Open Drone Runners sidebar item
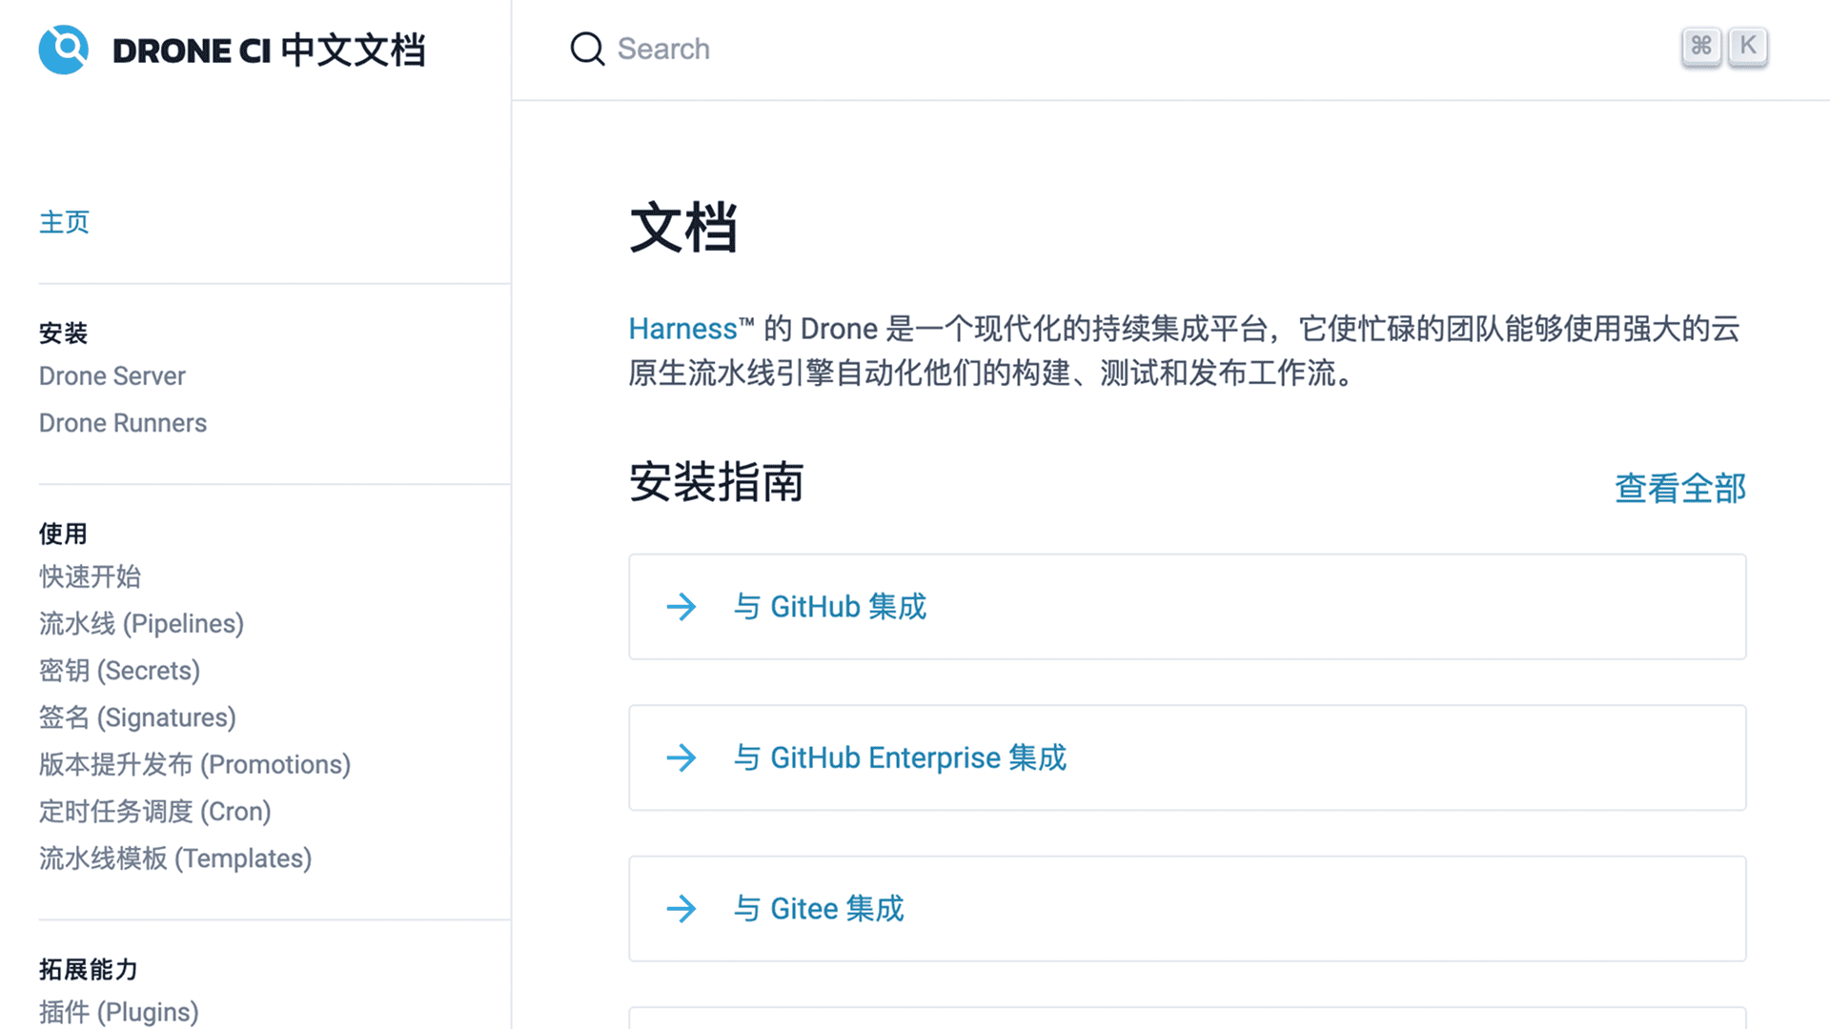Image resolution: width=1830 pixels, height=1029 pixels. click(x=123, y=423)
